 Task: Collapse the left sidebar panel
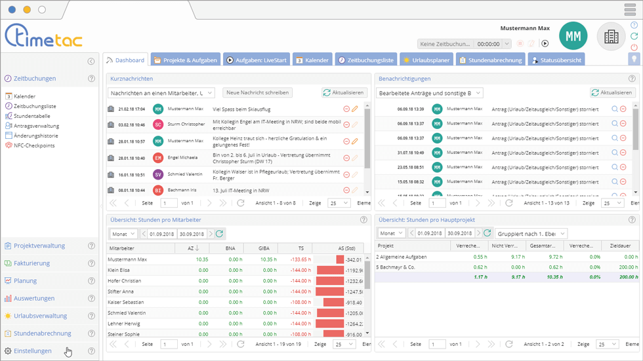point(91,62)
